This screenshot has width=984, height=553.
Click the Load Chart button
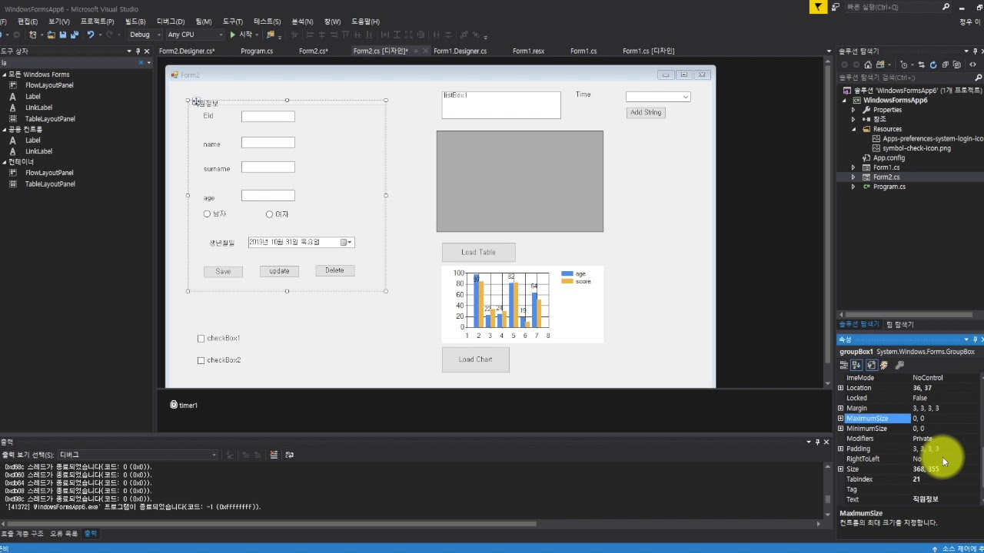pyautogui.click(x=475, y=359)
